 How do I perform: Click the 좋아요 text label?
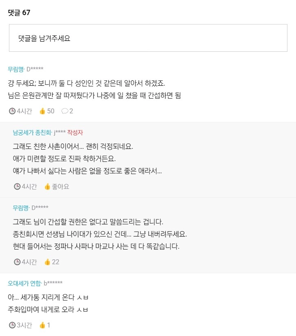60,186
